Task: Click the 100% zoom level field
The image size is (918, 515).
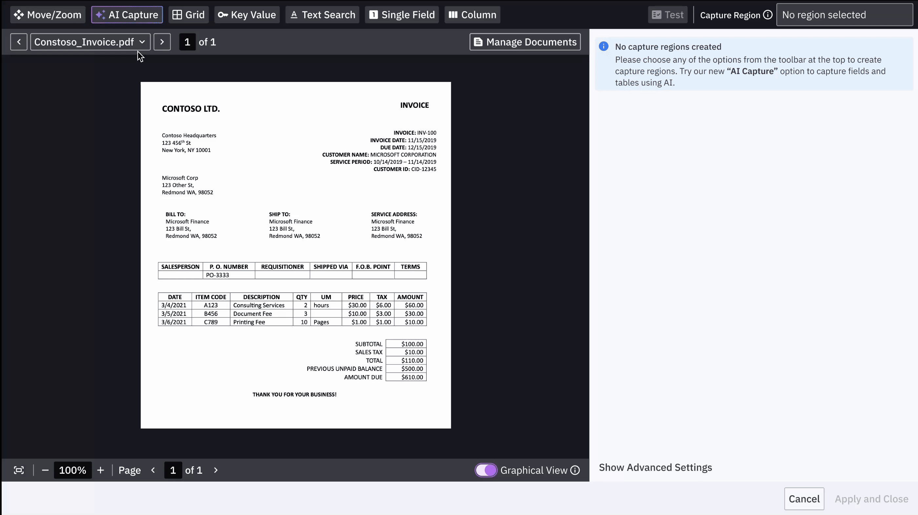Action: 73,470
